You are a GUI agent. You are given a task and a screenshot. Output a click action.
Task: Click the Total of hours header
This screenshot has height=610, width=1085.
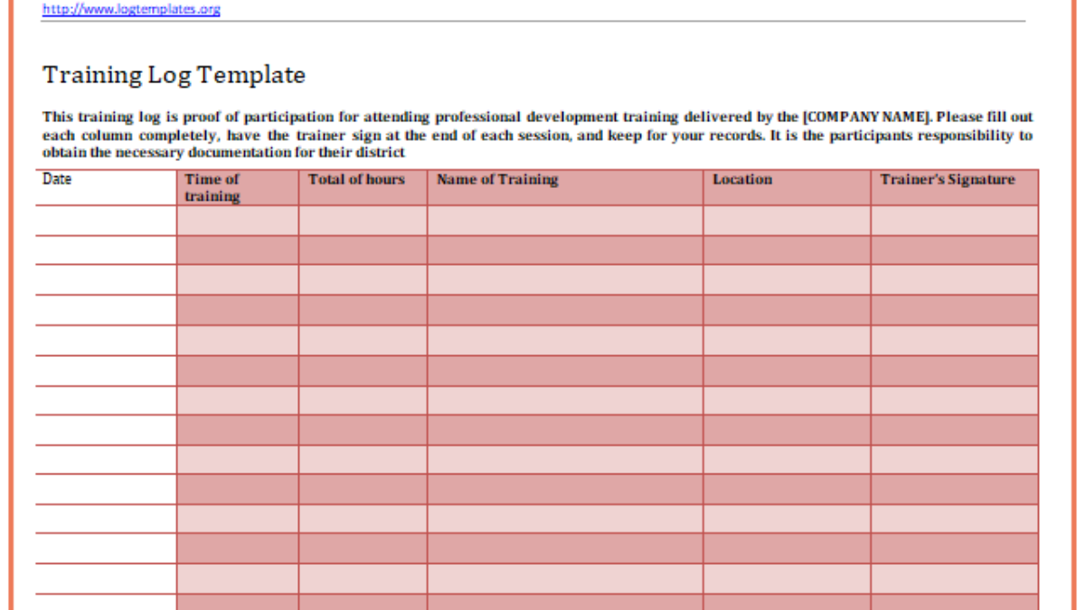pos(356,179)
